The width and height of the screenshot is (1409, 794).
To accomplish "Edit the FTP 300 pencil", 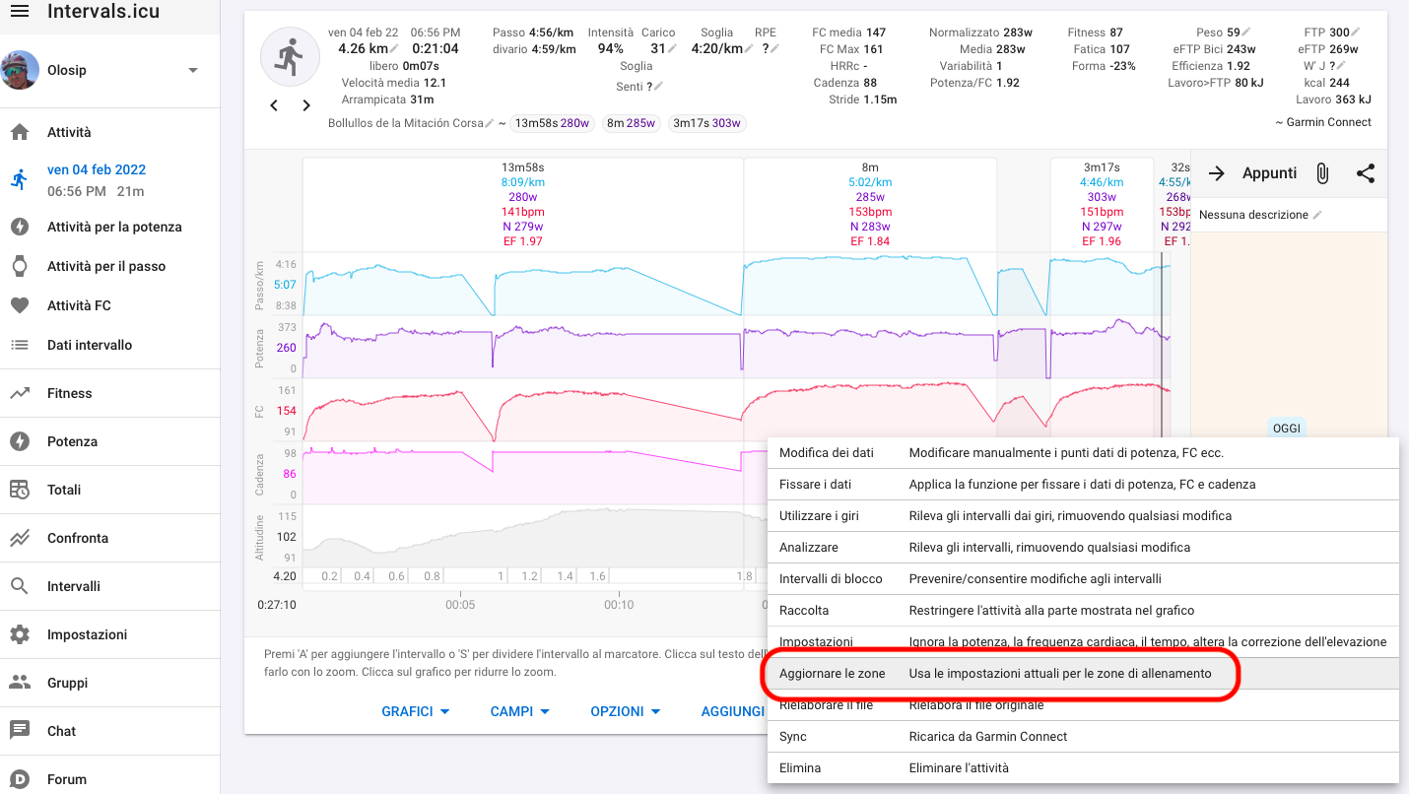I will (1357, 33).
